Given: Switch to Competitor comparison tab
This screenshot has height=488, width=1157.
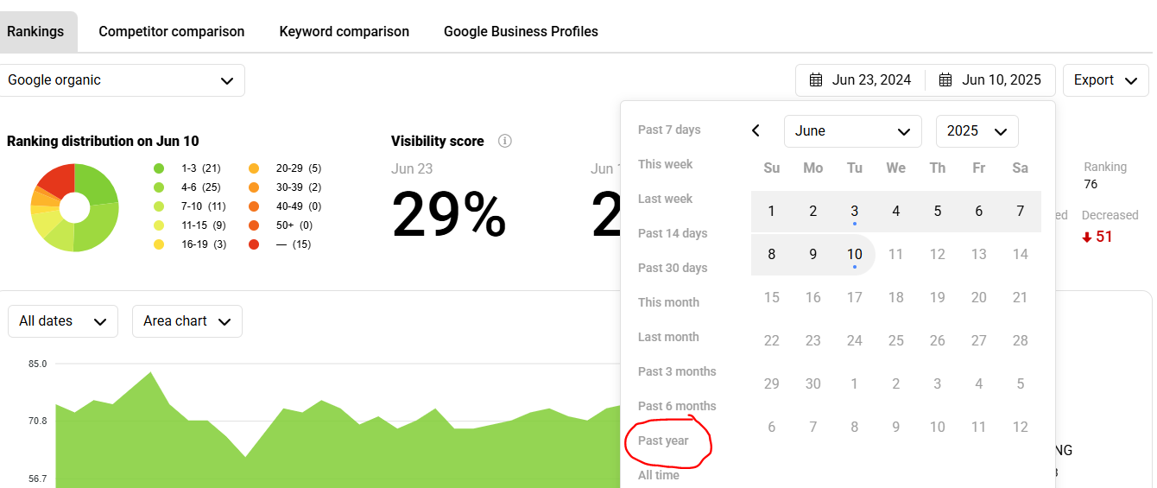Looking at the screenshot, I should point(171,32).
